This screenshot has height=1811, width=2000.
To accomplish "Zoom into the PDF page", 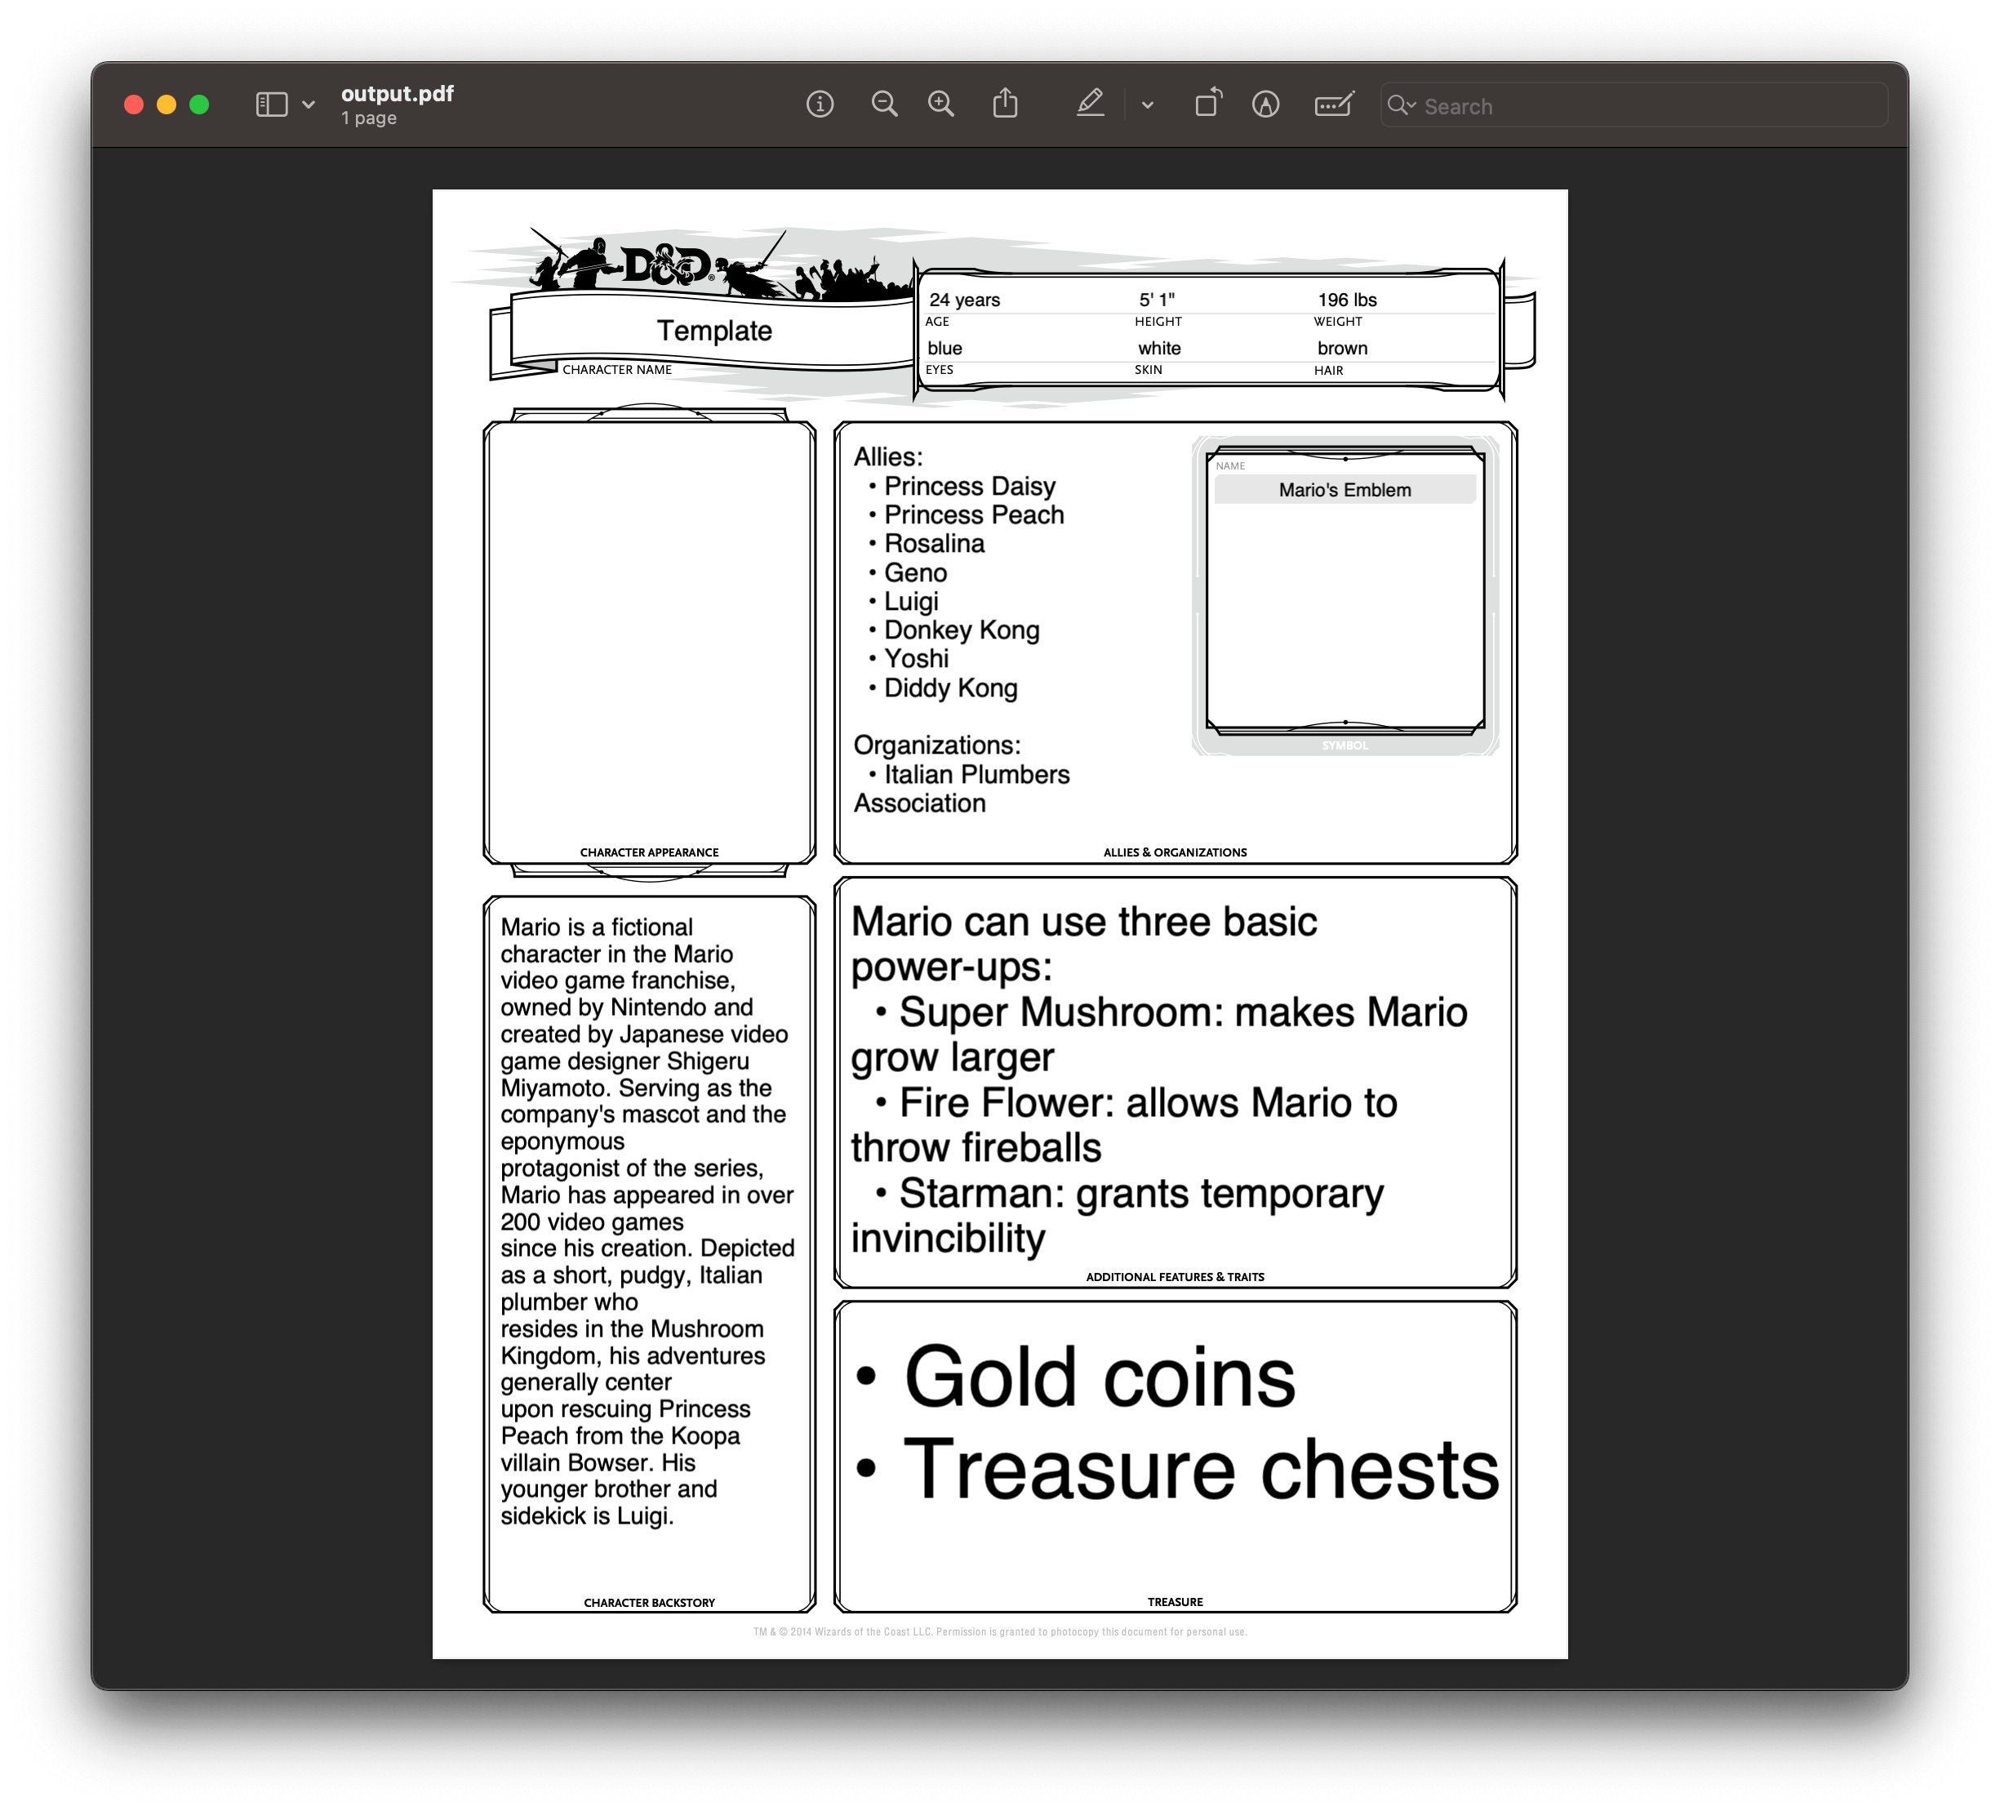I will (x=940, y=105).
